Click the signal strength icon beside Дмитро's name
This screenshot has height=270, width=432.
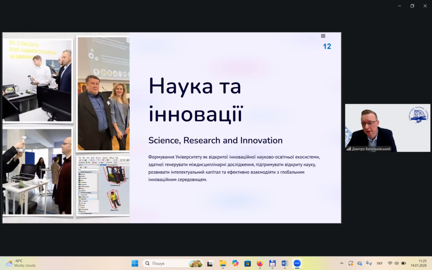(348, 149)
